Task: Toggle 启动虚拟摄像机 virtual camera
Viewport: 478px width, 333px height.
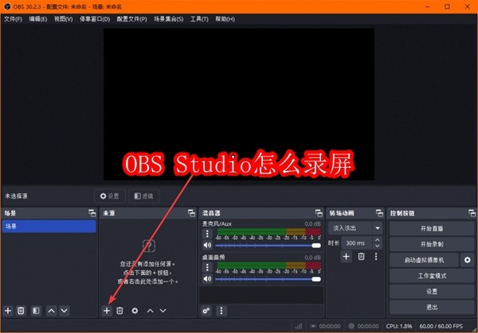Action: (424, 260)
